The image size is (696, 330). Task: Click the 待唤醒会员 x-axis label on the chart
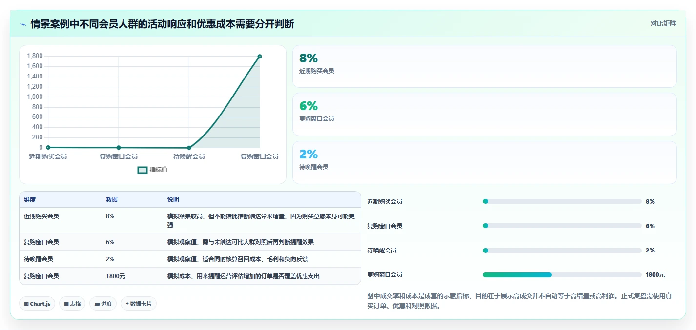click(189, 156)
